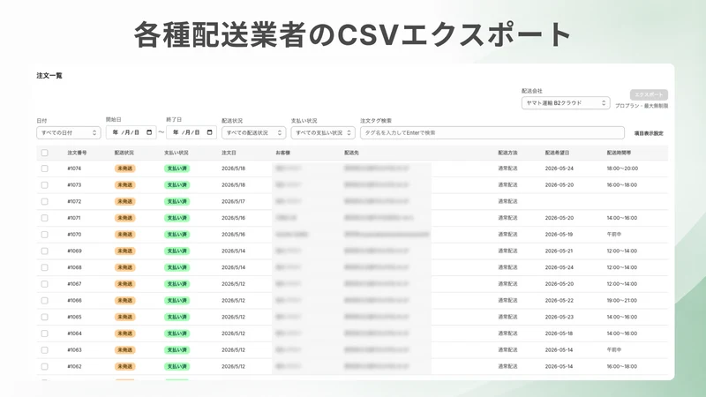Click the 配送先 column header

coord(351,153)
